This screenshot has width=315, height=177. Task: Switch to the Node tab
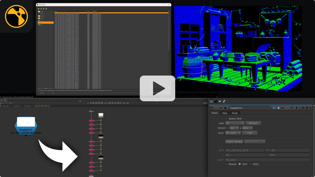tap(235, 113)
